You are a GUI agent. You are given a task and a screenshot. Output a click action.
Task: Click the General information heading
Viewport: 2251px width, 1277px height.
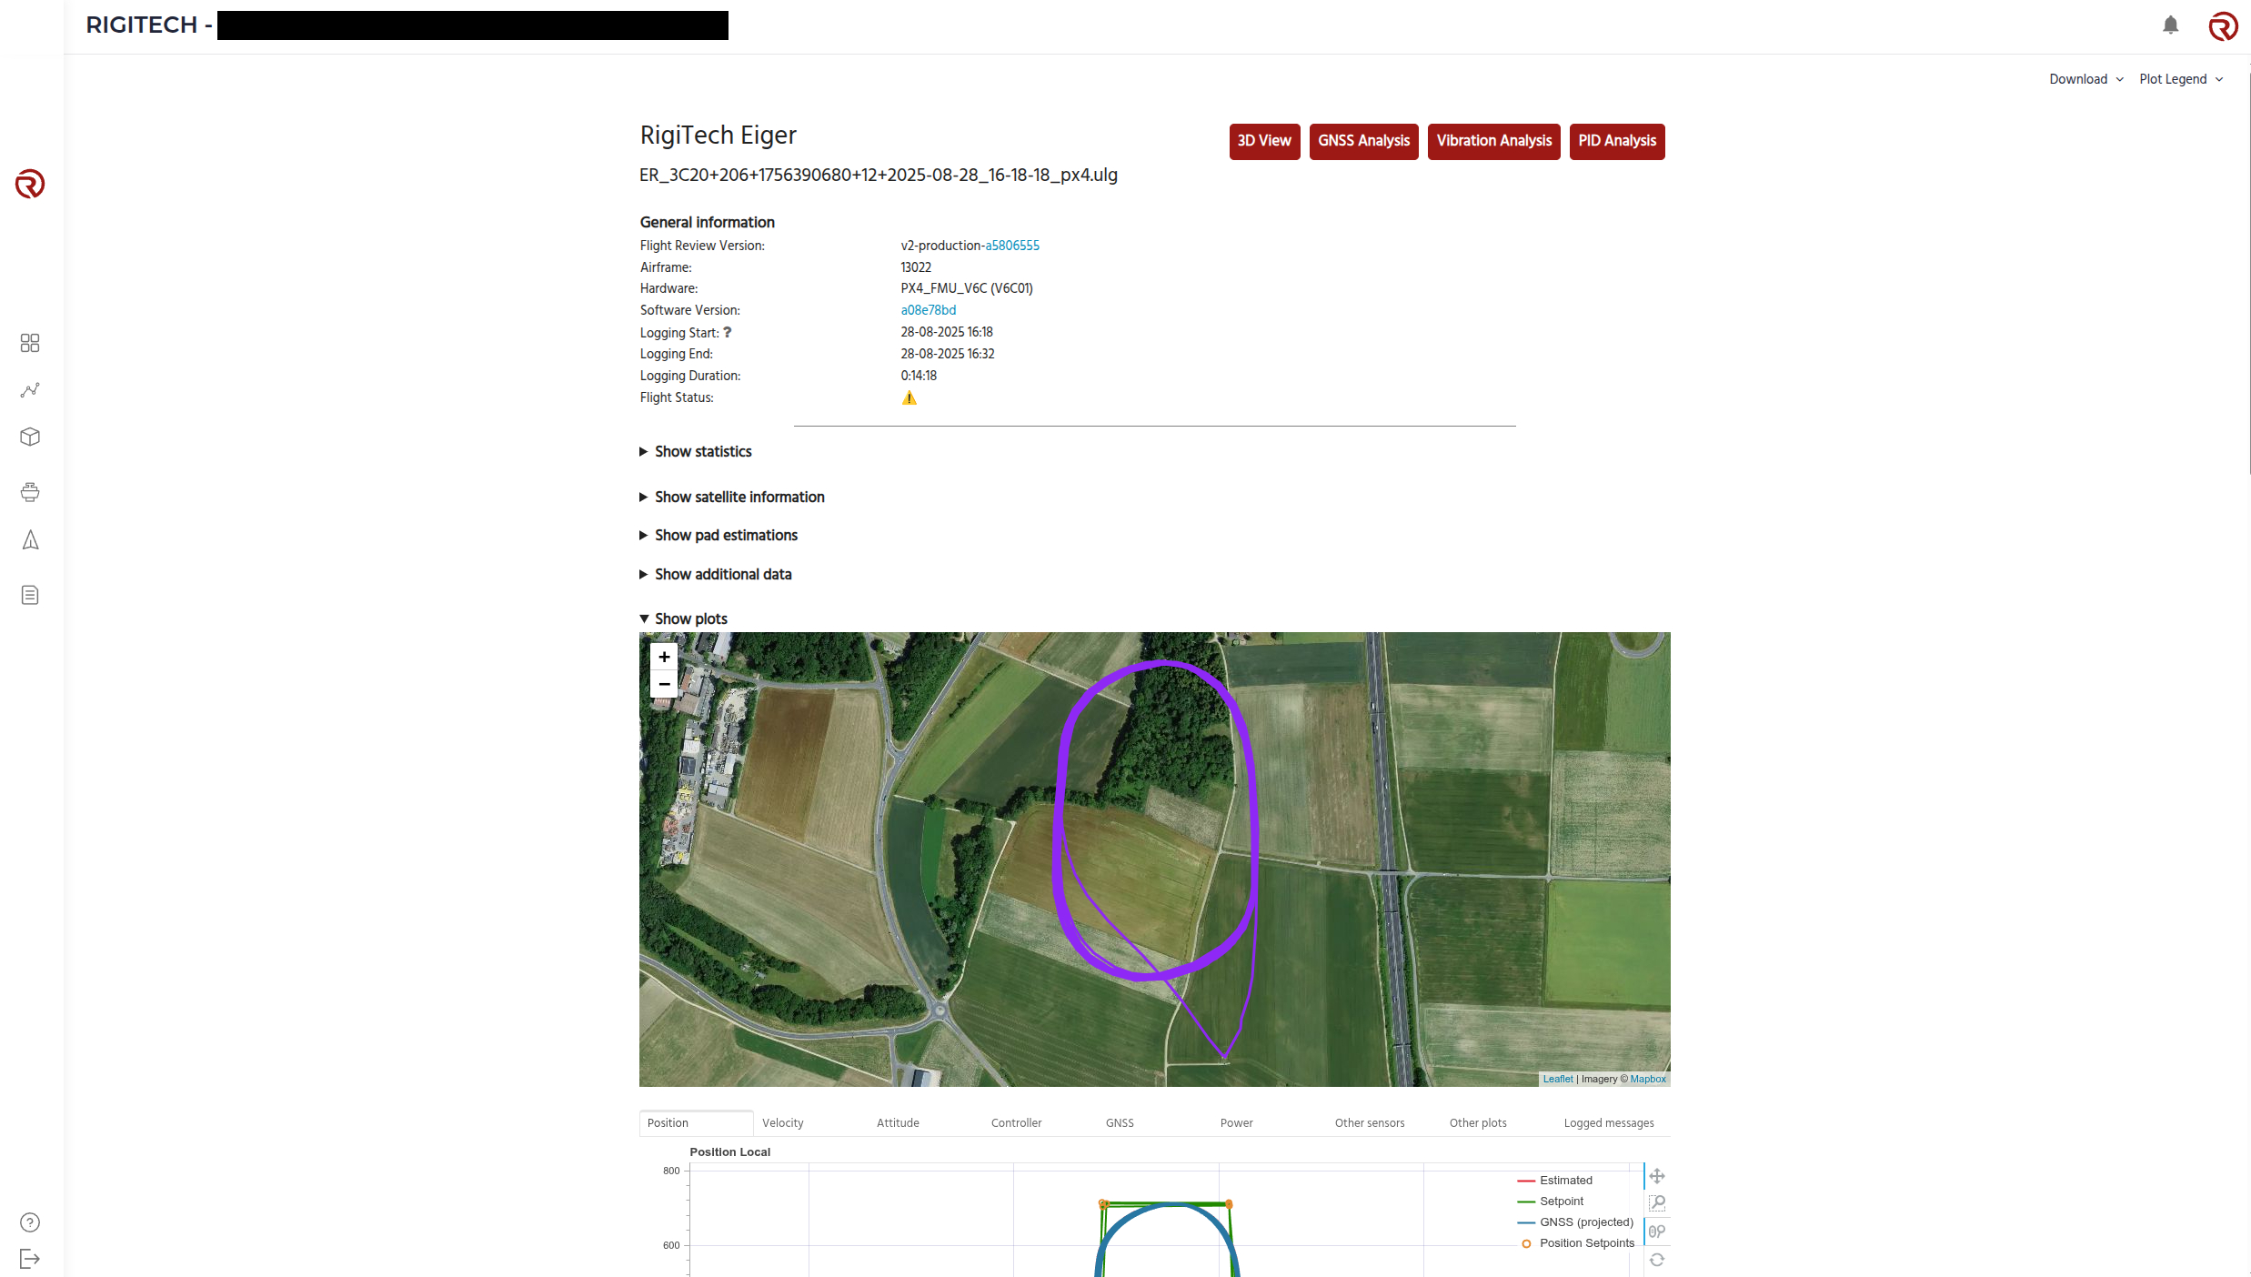click(x=707, y=222)
